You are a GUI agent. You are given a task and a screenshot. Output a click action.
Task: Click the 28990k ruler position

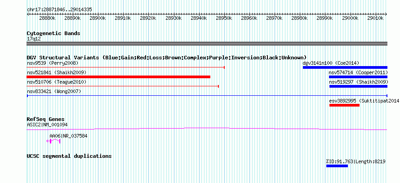tap(325, 18)
